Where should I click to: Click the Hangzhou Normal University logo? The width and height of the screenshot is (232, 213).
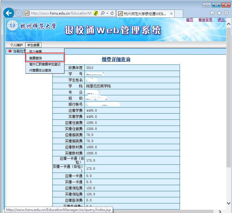point(12,26)
